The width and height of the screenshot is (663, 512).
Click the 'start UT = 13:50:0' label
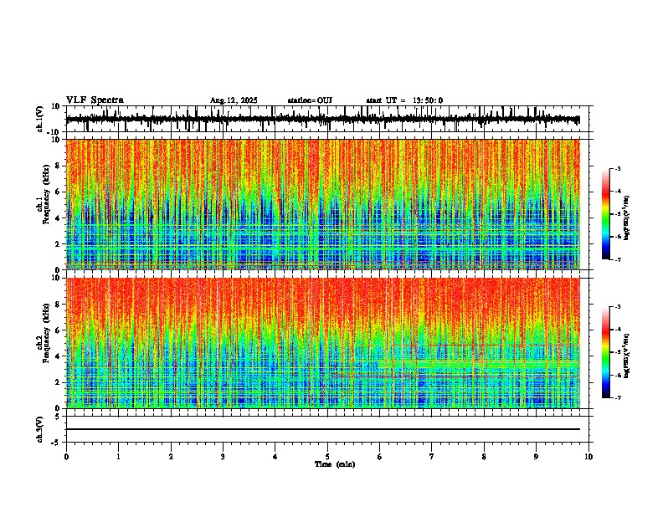(404, 100)
